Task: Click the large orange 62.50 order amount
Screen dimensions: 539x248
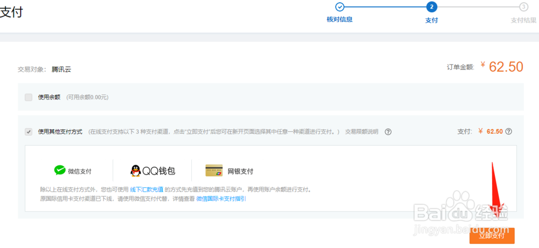Action: coord(506,67)
